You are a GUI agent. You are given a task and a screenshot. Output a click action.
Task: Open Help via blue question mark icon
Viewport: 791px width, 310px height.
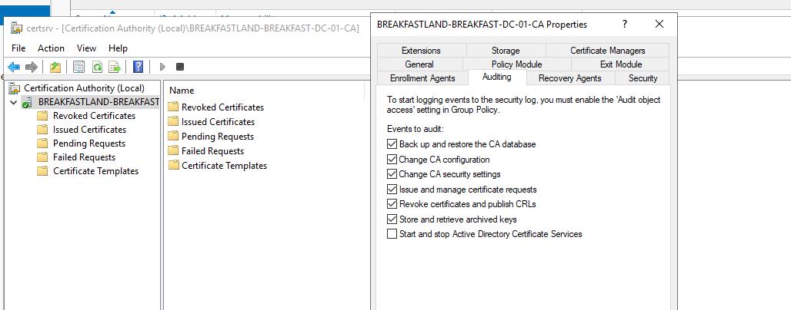click(138, 67)
